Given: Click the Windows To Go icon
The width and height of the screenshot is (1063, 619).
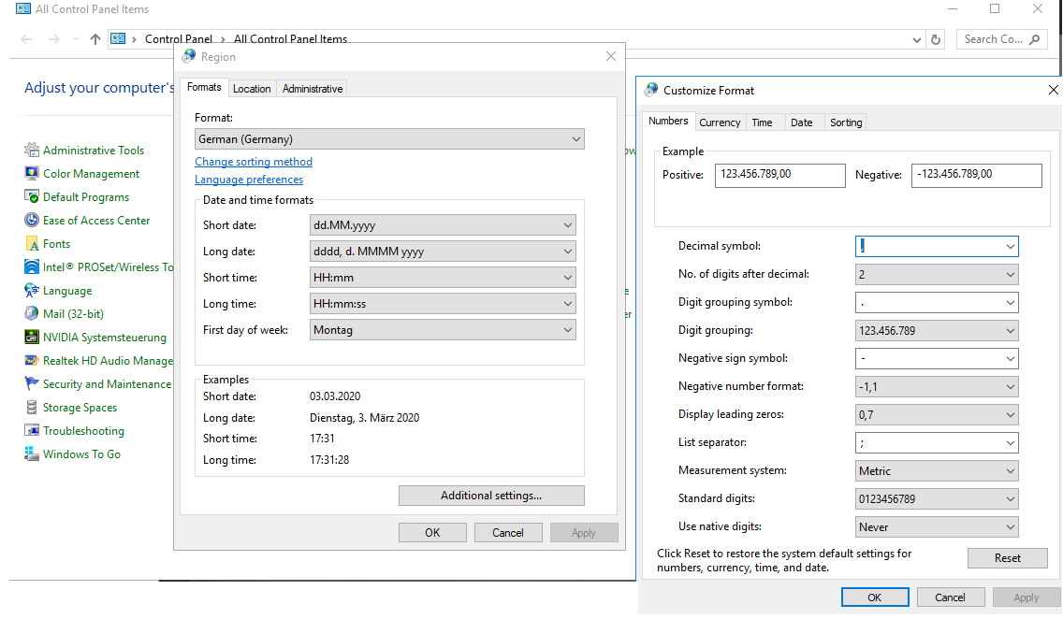Looking at the screenshot, I should 33,454.
